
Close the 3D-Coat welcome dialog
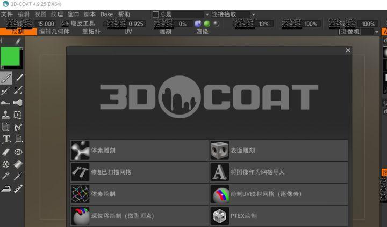(x=348, y=50)
